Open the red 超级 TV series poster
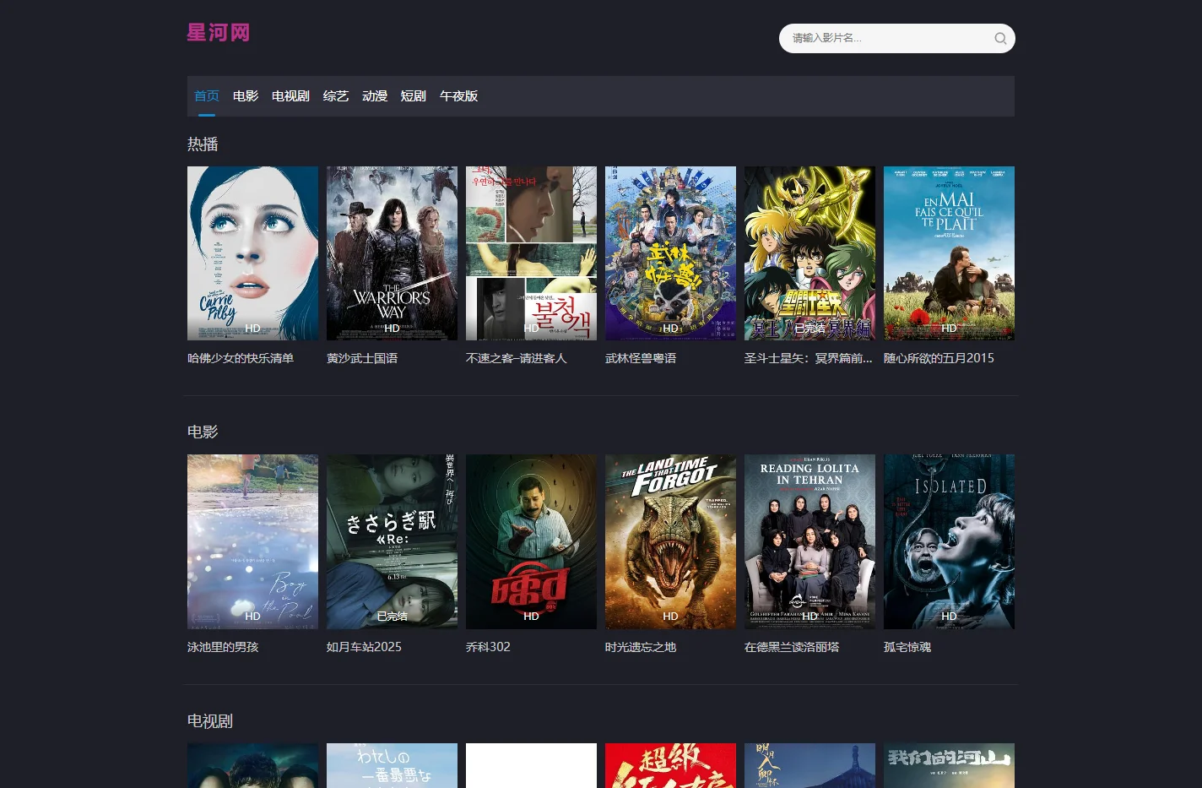This screenshot has height=788, width=1202. [670, 765]
